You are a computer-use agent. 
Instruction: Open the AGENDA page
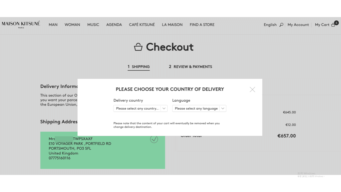(114, 25)
